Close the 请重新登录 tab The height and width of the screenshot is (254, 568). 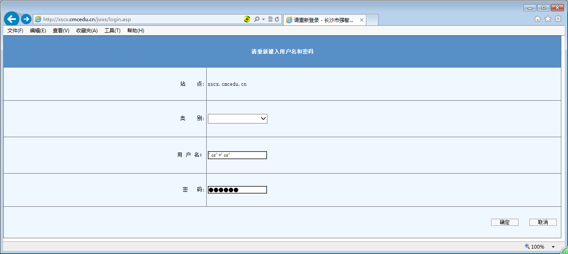point(362,20)
